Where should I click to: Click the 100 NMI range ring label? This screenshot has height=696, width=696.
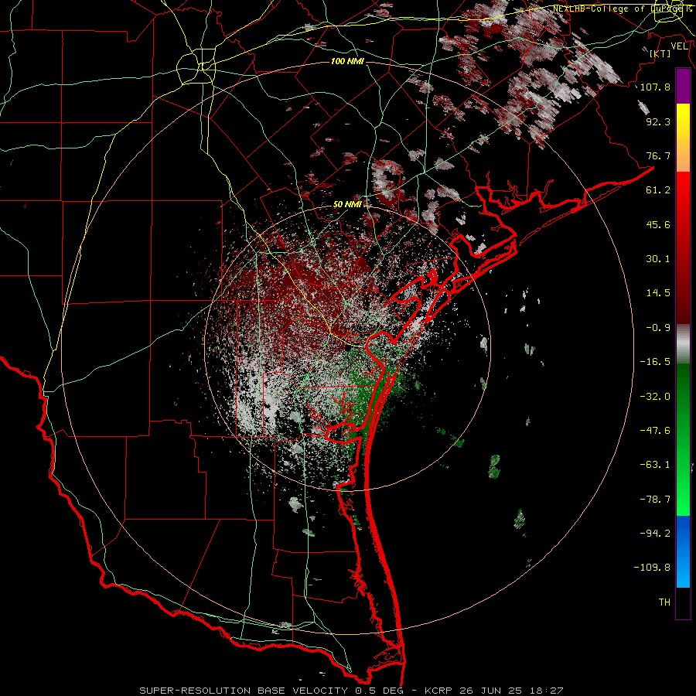(x=347, y=61)
